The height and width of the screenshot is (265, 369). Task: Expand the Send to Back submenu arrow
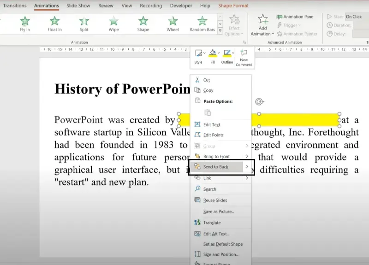(x=247, y=167)
